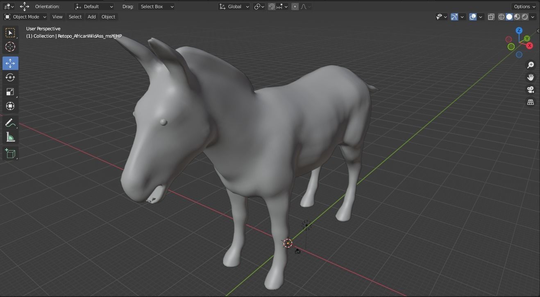
Task: Click the red X axis gizmo bubble
Action: pyautogui.click(x=529, y=45)
